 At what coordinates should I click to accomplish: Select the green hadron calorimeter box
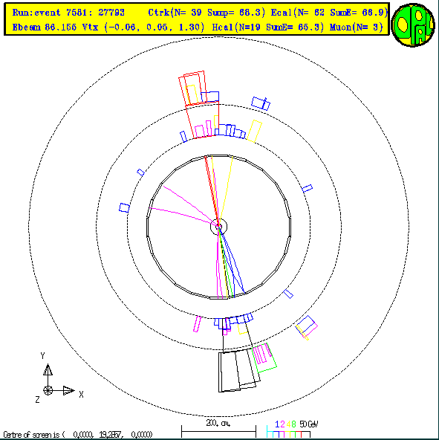264,357
